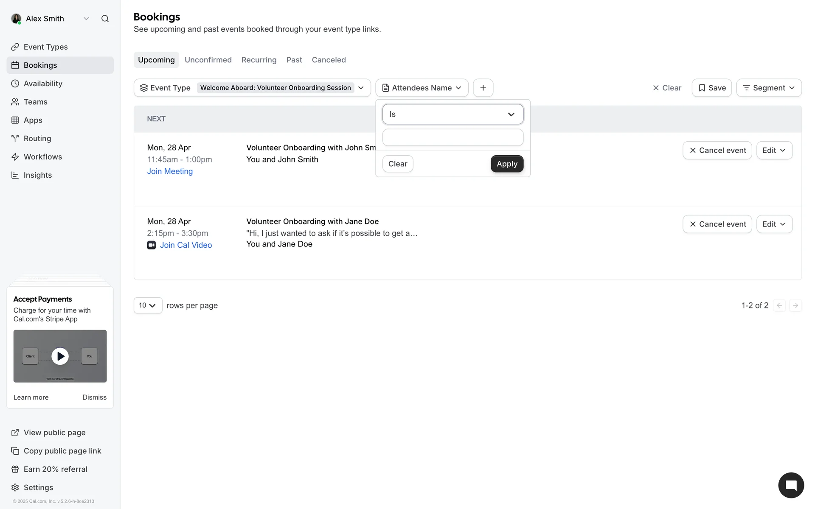Screen dimensions: 815x509
Task: Save the current filter
Action: (711, 88)
